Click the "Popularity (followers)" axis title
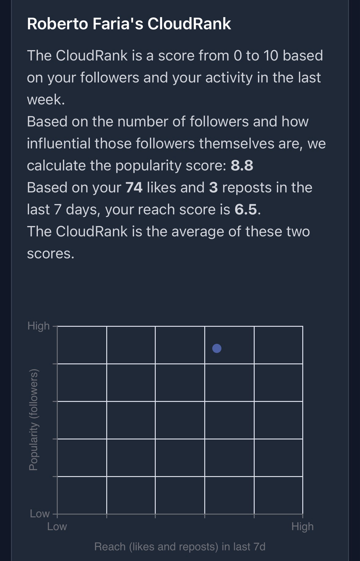The image size is (360, 561). (33, 420)
